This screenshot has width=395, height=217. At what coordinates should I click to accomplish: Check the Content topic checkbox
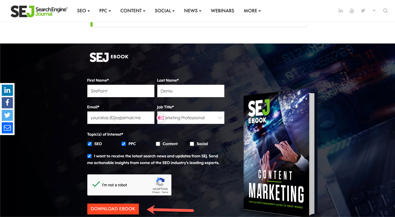click(x=158, y=144)
